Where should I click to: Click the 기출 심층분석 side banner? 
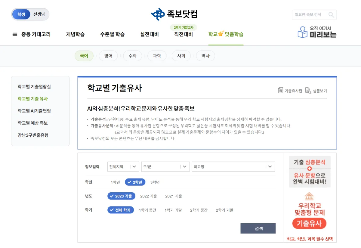point(310,172)
